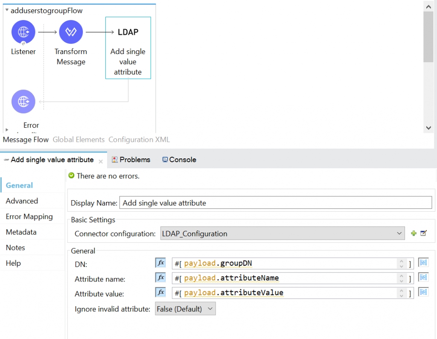The height and width of the screenshot is (339, 437).
Task: Click the Error handling globe icon
Action: point(23,101)
